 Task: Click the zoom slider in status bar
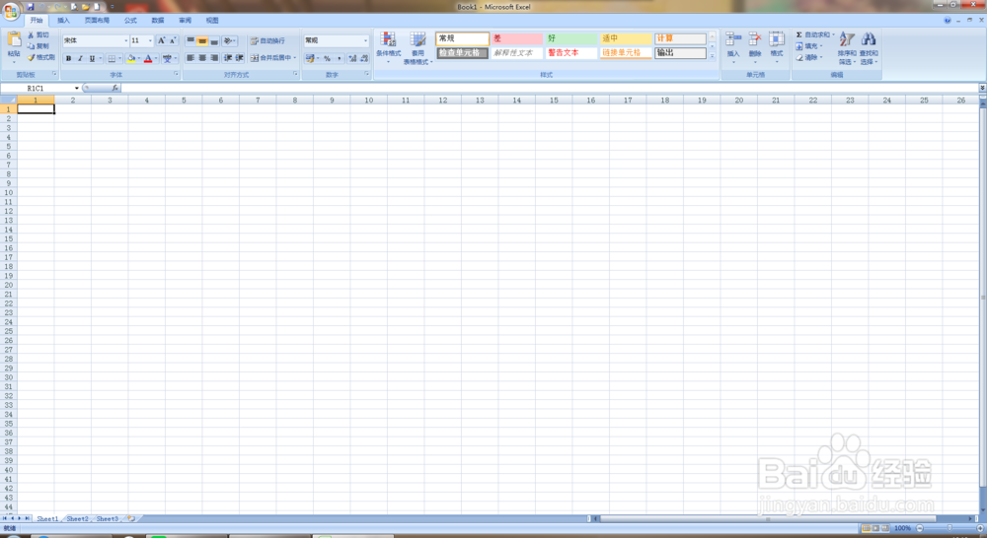pyautogui.click(x=949, y=528)
